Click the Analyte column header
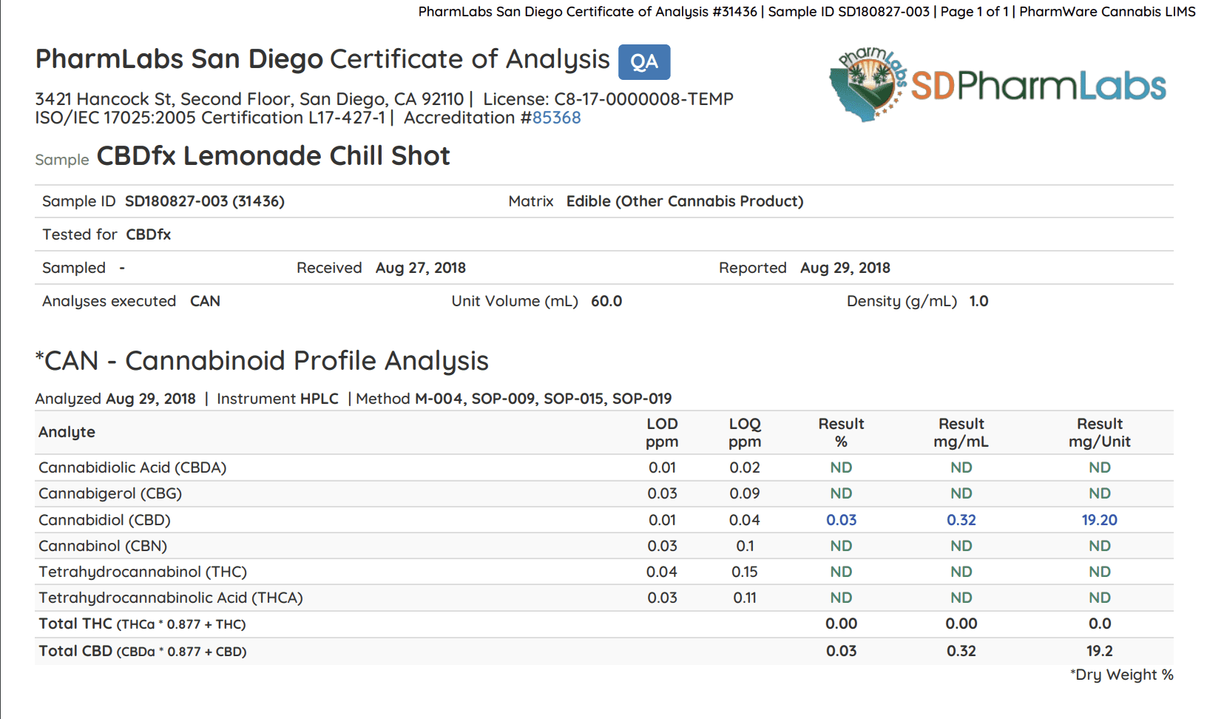 [67, 432]
